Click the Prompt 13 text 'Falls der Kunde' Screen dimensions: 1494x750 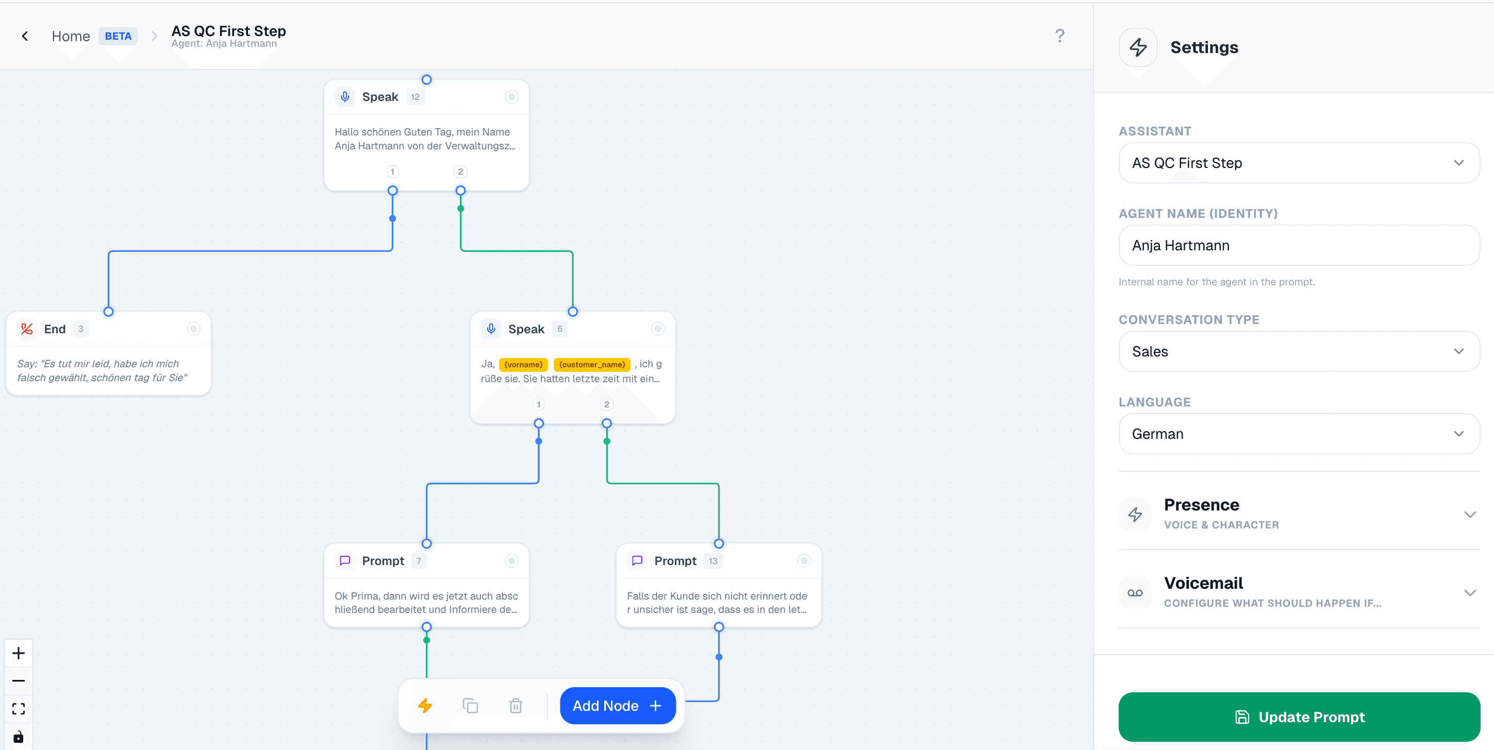coord(717,603)
